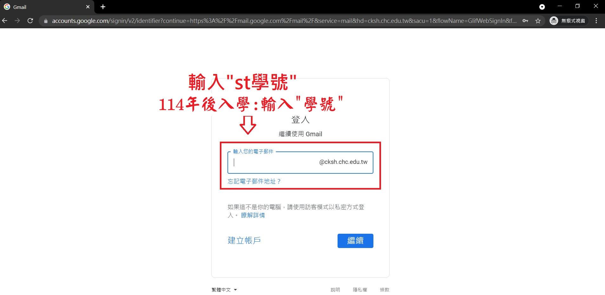Image resolution: width=605 pixels, height=295 pixels.
Task: Open the tab search dropdown in title bar
Action: [542, 7]
